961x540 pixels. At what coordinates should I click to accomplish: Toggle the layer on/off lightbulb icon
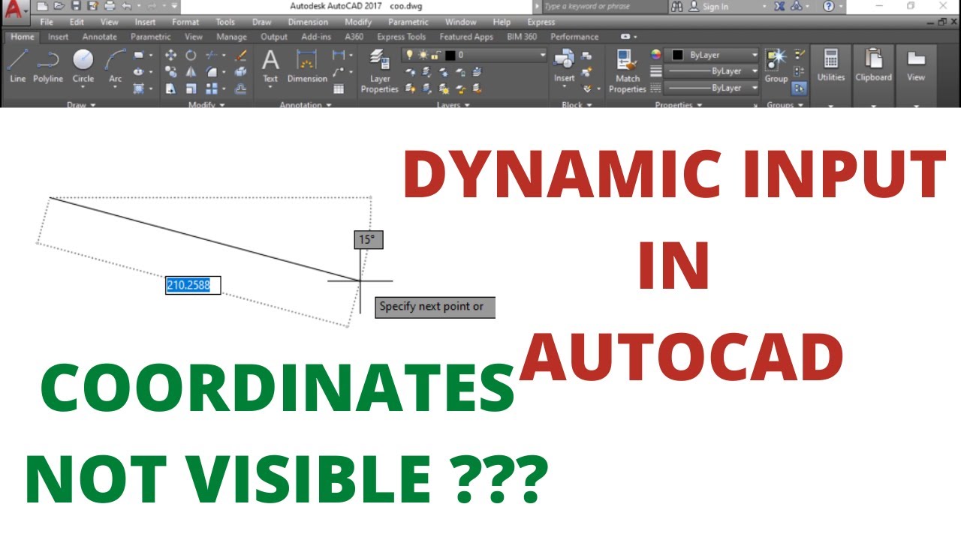pos(410,55)
